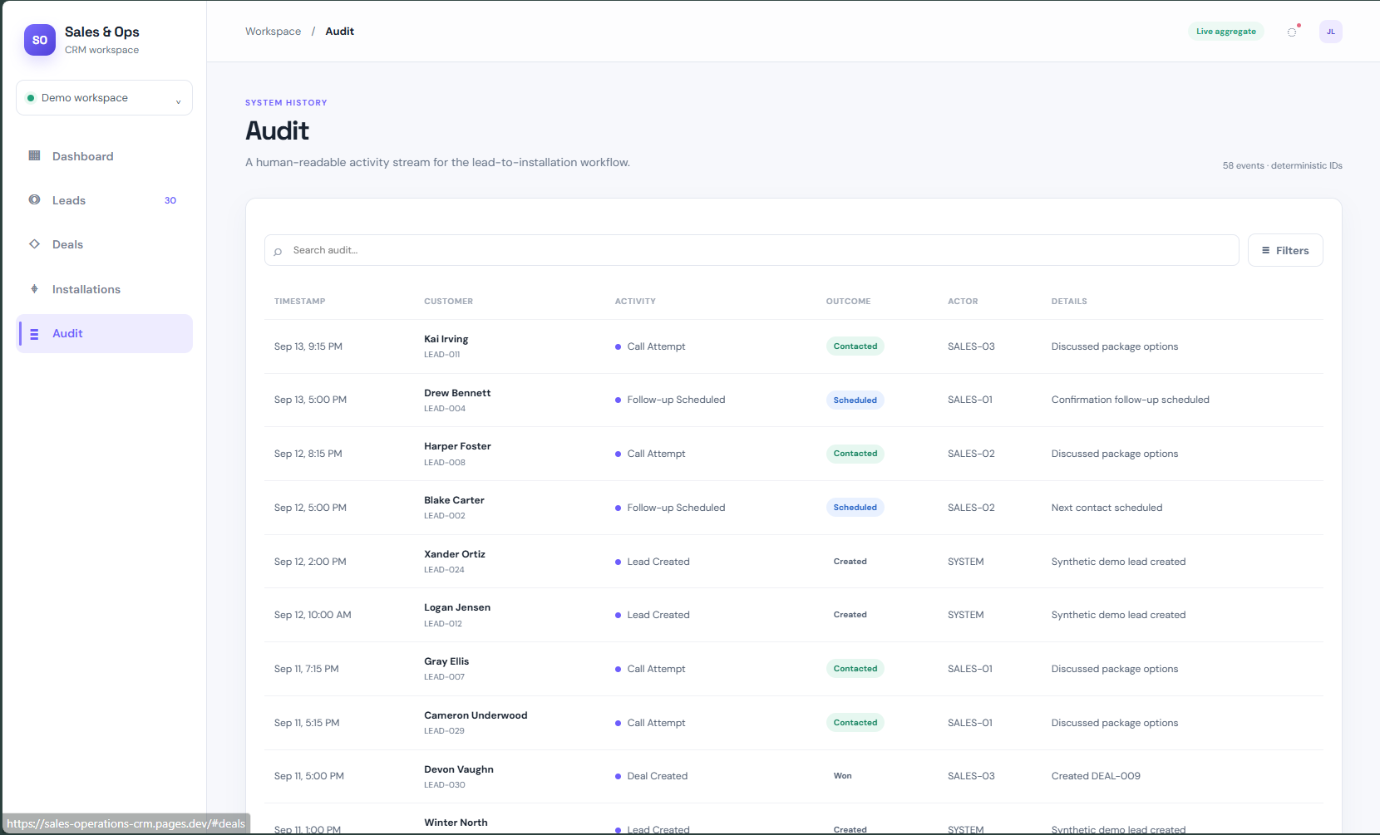Image resolution: width=1380 pixels, height=835 pixels.
Task: Open Deals in the sidebar
Action: pyautogui.click(x=104, y=244)
